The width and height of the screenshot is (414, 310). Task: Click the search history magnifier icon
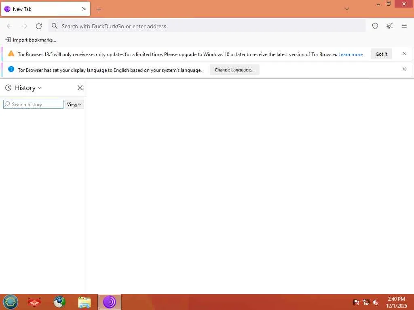point(7,104)
